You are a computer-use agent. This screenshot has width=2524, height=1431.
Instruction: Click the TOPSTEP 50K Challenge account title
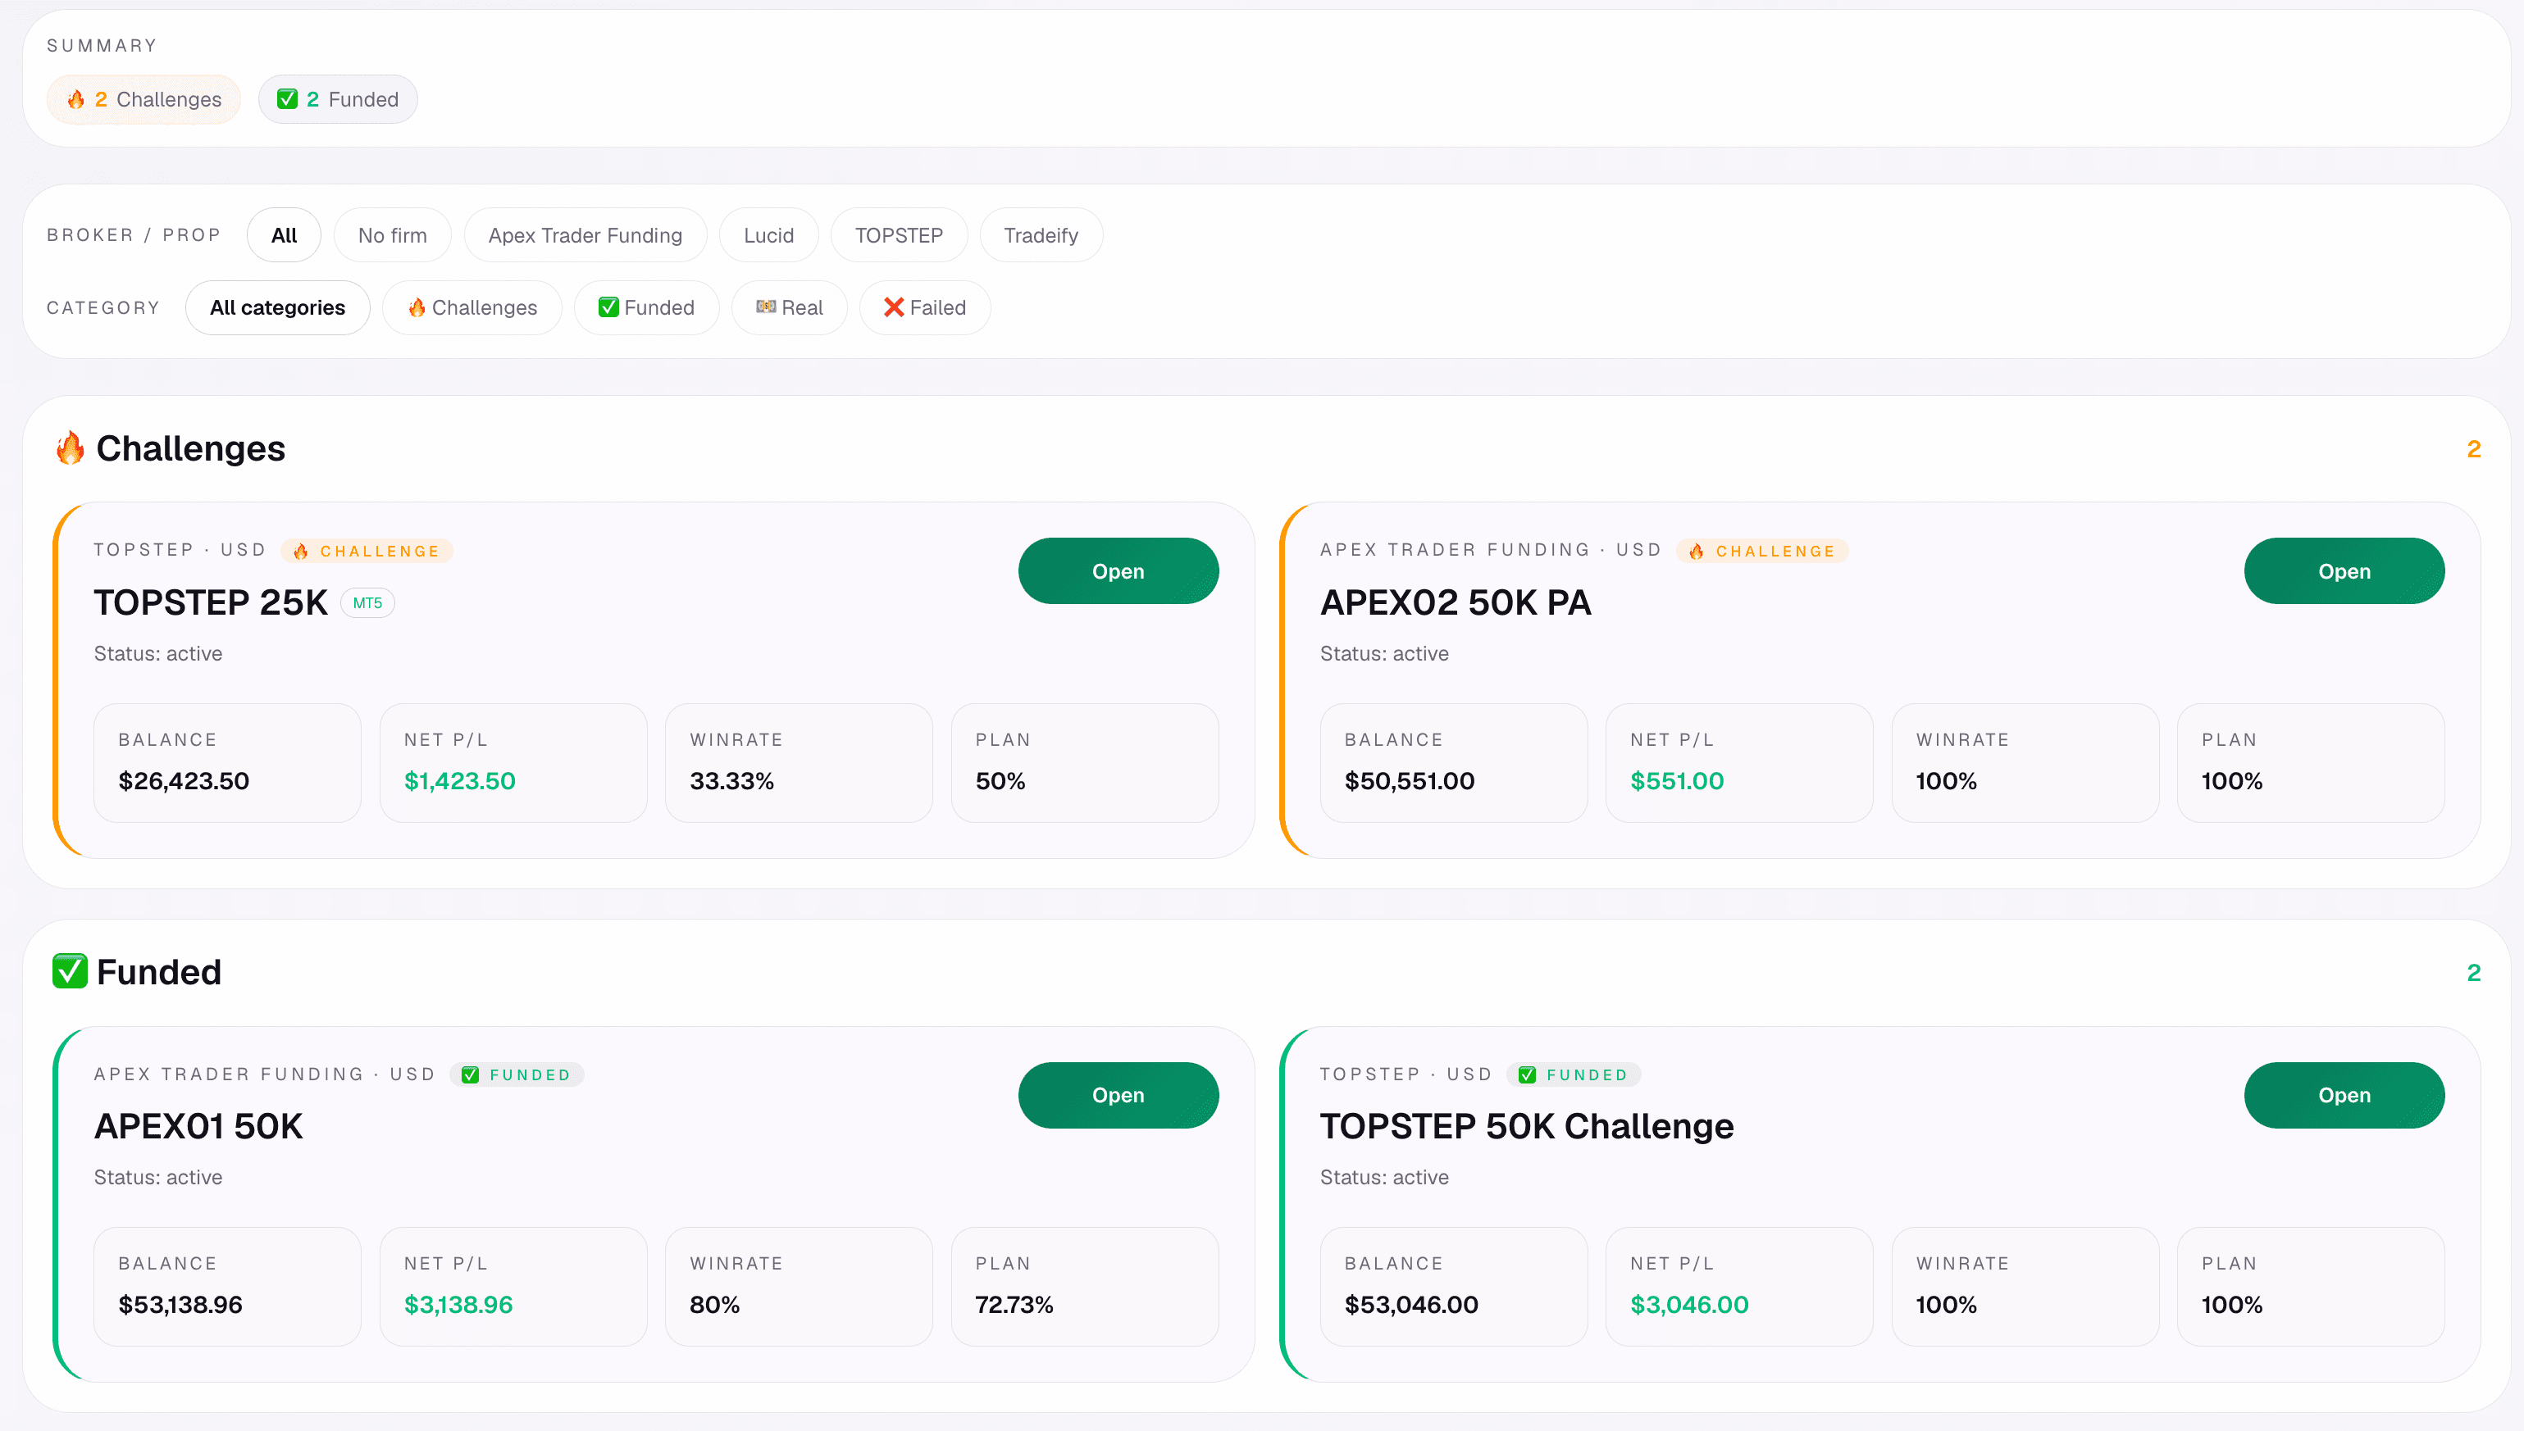(1527, 1126)
